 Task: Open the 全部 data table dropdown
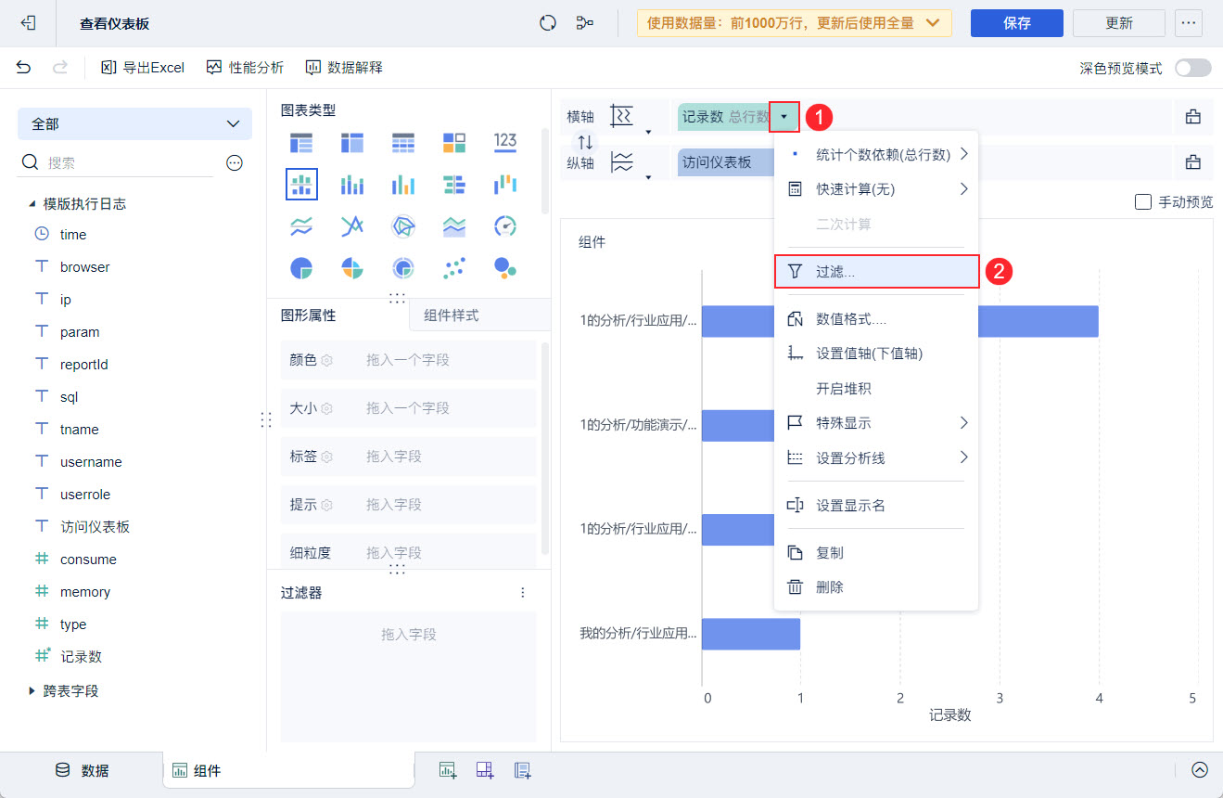(134, 123)
